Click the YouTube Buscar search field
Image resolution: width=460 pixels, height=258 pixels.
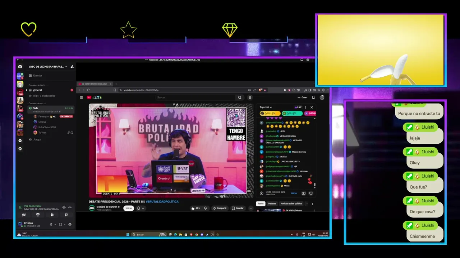pyautogui.click(x=195, y=97)
